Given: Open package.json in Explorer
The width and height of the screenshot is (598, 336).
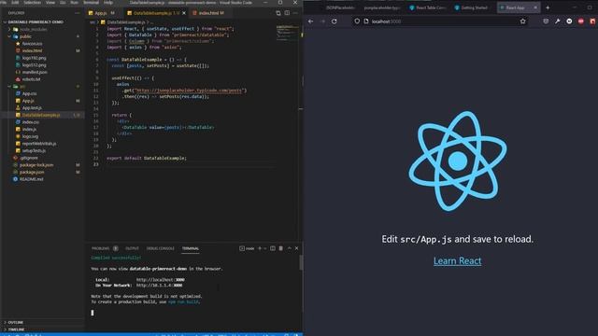Looking at the screenshot, I should point(32,172).
